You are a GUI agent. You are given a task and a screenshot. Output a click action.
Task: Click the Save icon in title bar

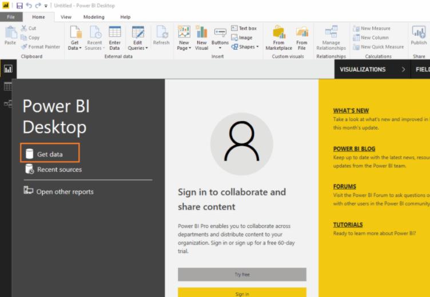(19, 6)
